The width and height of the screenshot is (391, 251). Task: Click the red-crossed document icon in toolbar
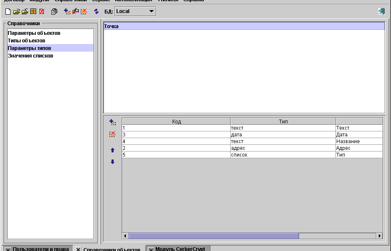[42, 11]
